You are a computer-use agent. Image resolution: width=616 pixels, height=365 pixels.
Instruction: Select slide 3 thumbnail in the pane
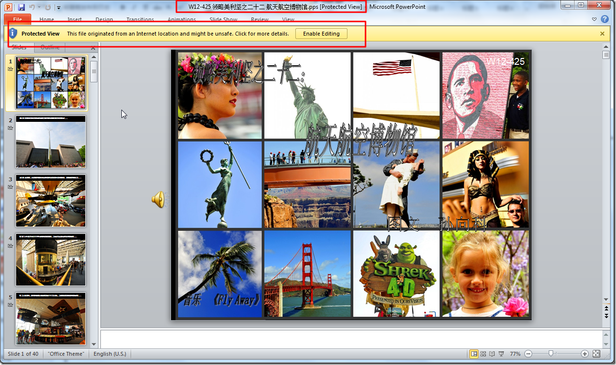[51, 200]
